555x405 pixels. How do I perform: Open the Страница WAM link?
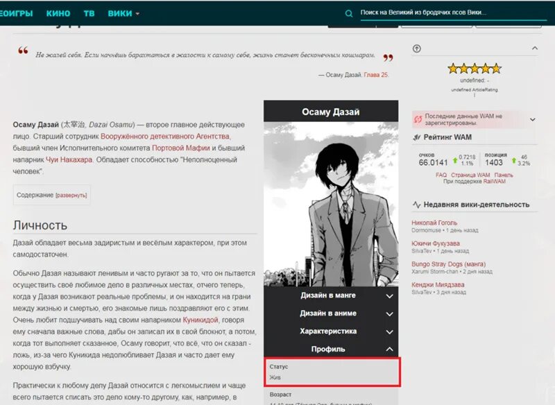pos(470,175)
